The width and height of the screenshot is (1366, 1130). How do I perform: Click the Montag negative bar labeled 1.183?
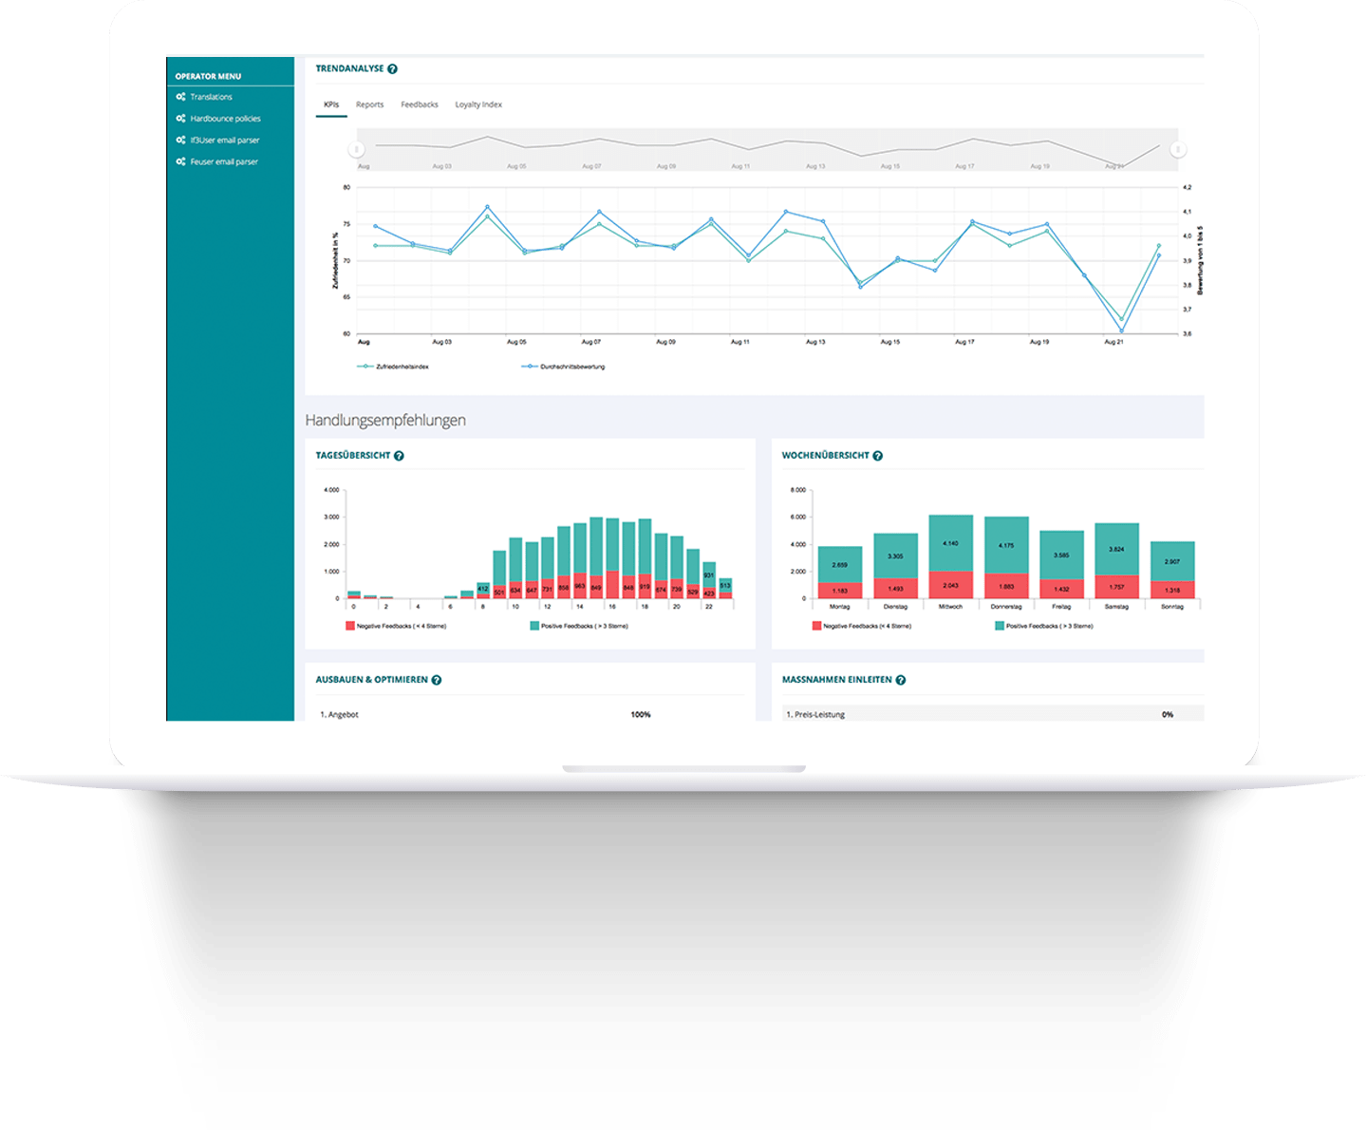(x=840, y=591)
